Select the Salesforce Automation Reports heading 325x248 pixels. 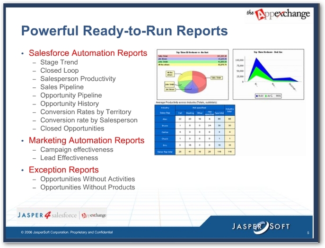click(x=88, y=53)
